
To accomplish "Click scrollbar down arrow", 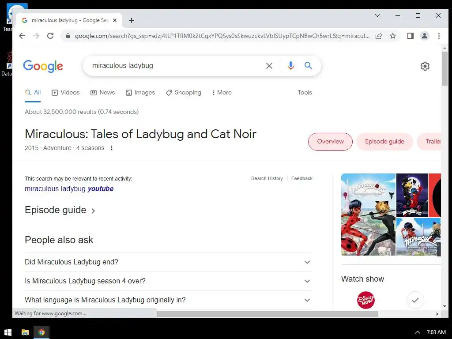I will point(444,306).
